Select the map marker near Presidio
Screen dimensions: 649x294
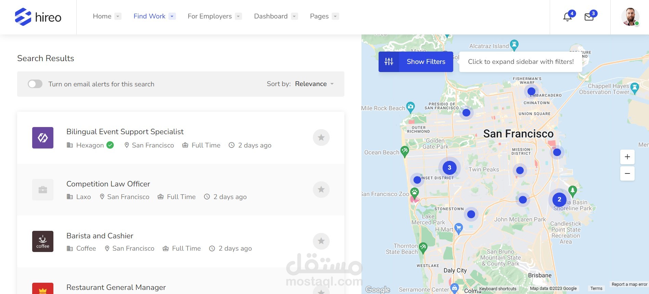[466, 113]
